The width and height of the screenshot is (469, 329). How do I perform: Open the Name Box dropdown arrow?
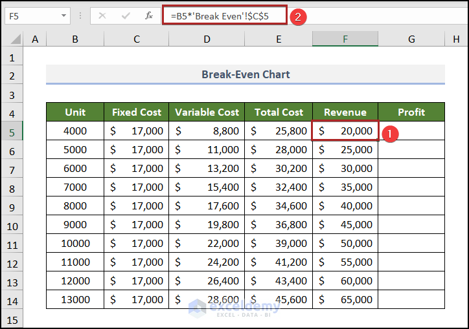63,16
